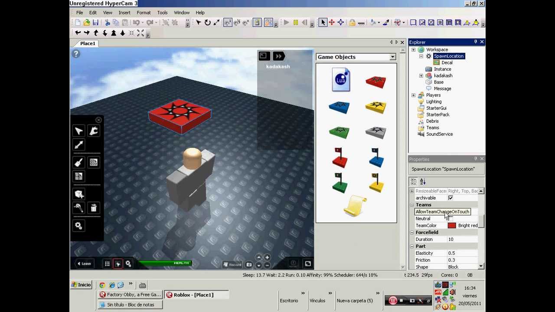Image resolution: width=555 pixels, height=312 pixels.
Task: Click the in-game Leave button
Action: point(84,263)
